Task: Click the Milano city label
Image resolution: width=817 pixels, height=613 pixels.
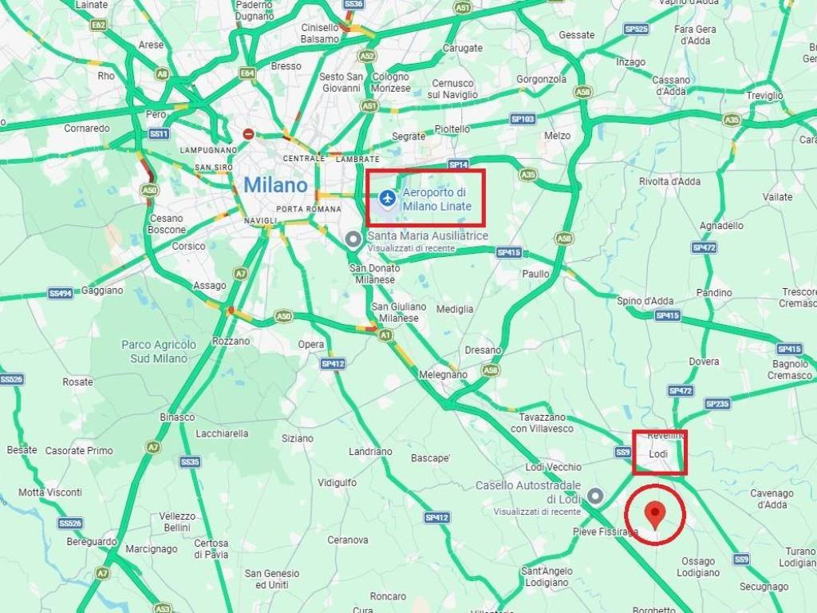Action: 275,185
